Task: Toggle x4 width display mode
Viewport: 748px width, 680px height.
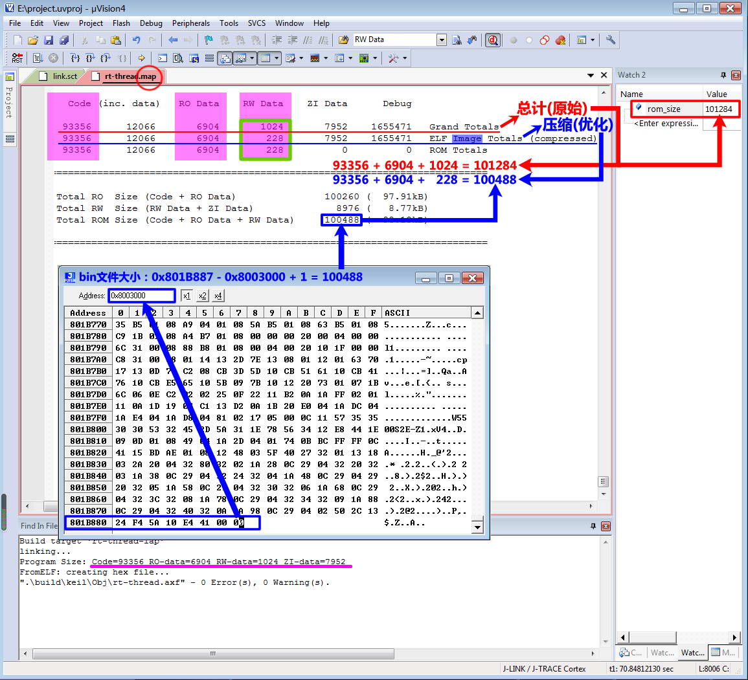Action: click(x=218, y=296)
